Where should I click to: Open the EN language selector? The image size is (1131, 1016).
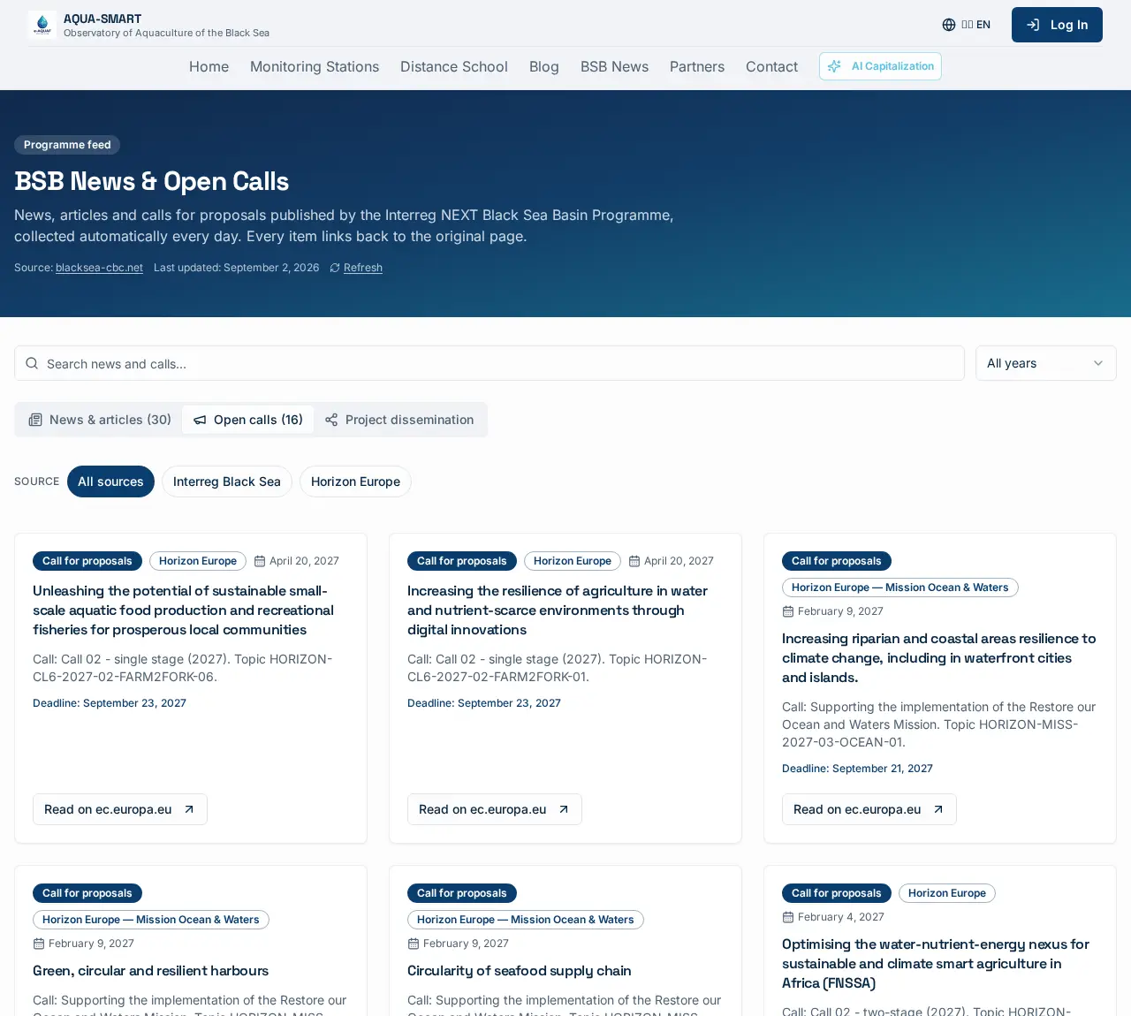tap(967, 25)
